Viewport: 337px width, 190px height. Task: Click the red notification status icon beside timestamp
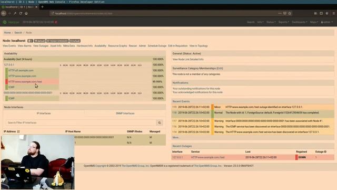point(56,22)
